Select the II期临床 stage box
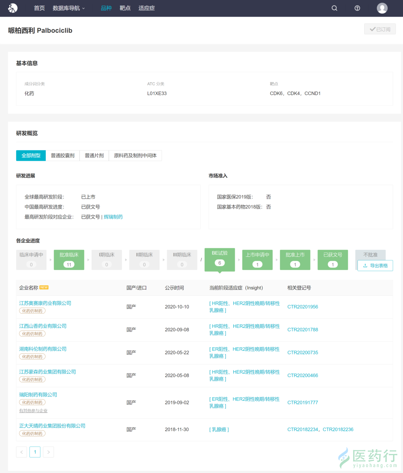This screenshot has width=403, height=473. coord(144,260)
